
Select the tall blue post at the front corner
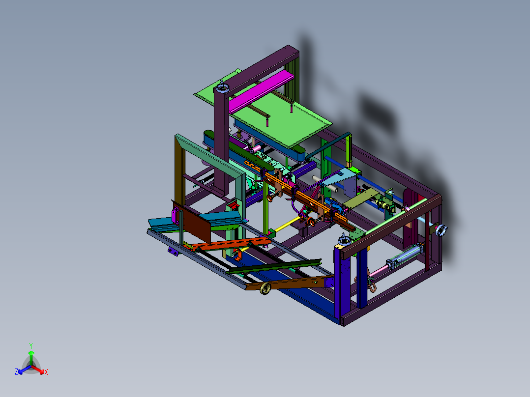tap(342, 284)
